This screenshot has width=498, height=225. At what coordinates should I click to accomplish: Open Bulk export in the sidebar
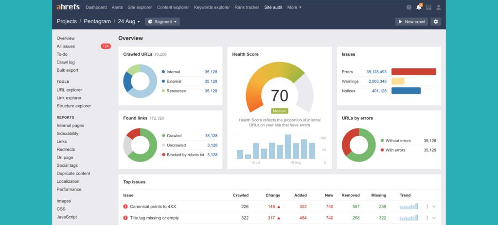(68, 70)
